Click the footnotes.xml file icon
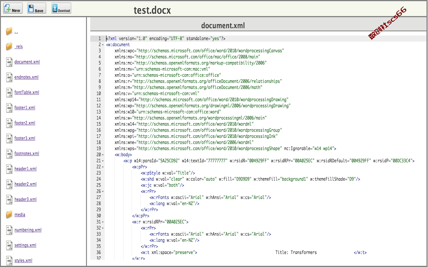Image resolution: width=428 pixels, height=267 pixels. point(9,154)
